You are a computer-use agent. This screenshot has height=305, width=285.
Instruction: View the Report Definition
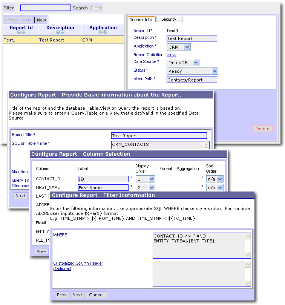point(172,55)
